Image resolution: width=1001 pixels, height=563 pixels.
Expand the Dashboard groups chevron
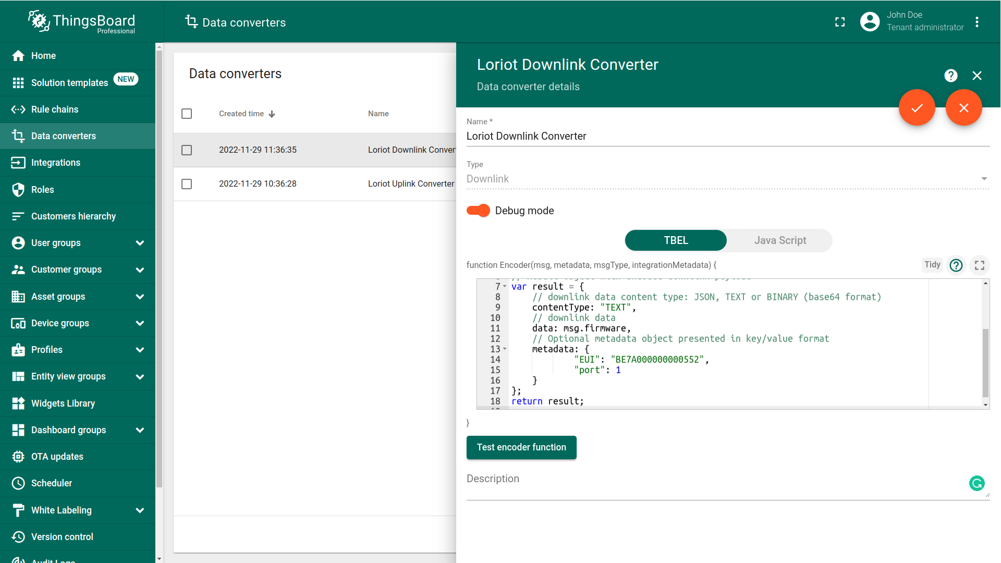(140, 430)
